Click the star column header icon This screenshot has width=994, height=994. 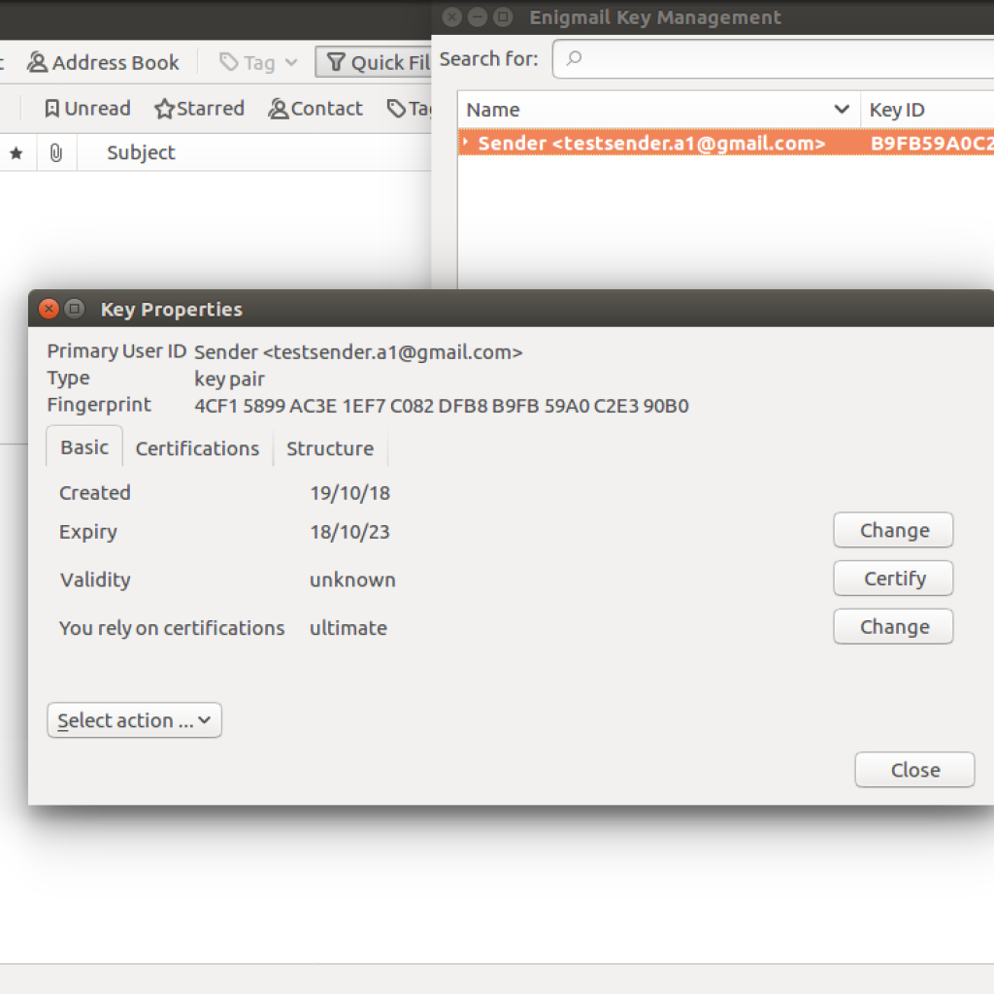pos(16,153)
